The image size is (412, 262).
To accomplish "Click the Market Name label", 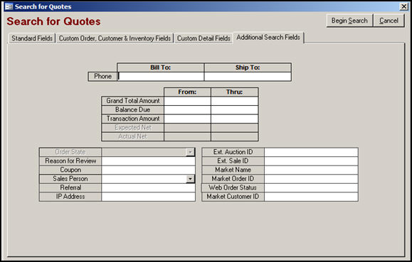I will point(233,170).
